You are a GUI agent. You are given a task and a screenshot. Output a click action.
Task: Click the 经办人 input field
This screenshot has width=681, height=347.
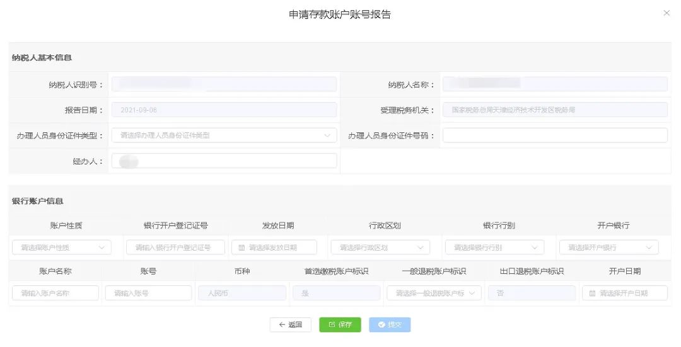coord(224,161)
